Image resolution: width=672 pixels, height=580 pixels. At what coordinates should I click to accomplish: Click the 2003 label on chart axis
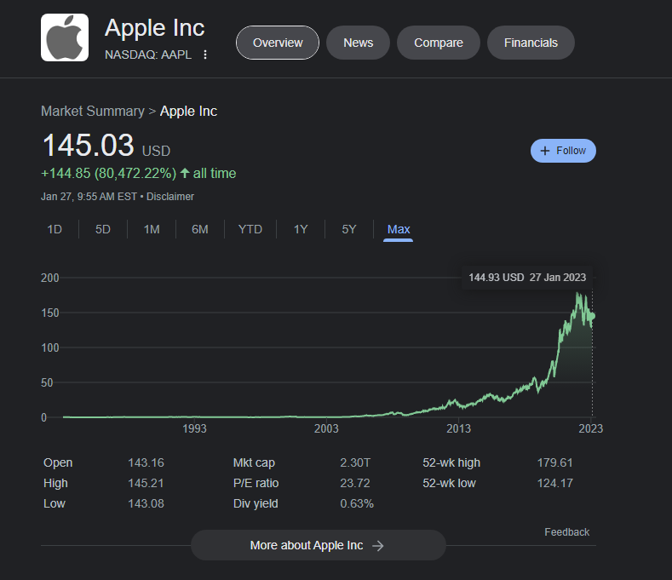click(326, 428)
